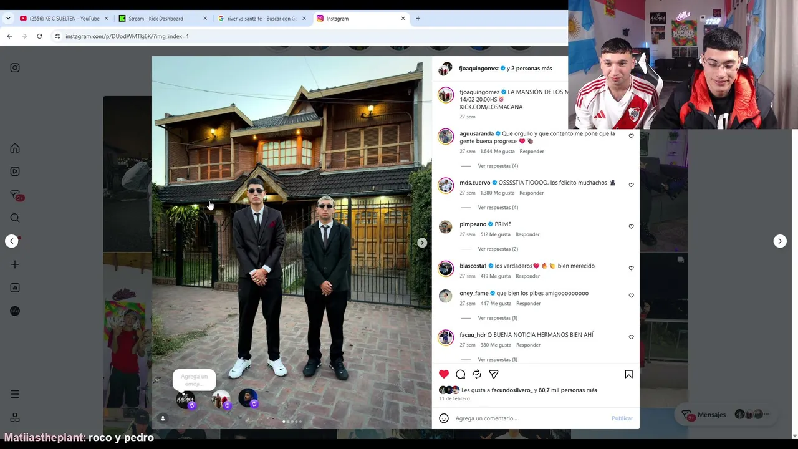
Task: Like oney_fame's comment
Action: pyautogui.click(x=631, y=296)
